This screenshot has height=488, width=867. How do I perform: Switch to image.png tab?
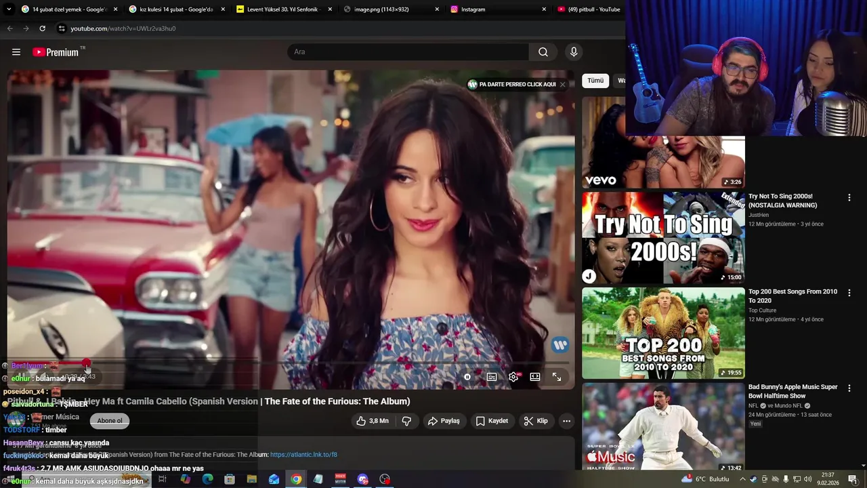(x=391, y=9)
